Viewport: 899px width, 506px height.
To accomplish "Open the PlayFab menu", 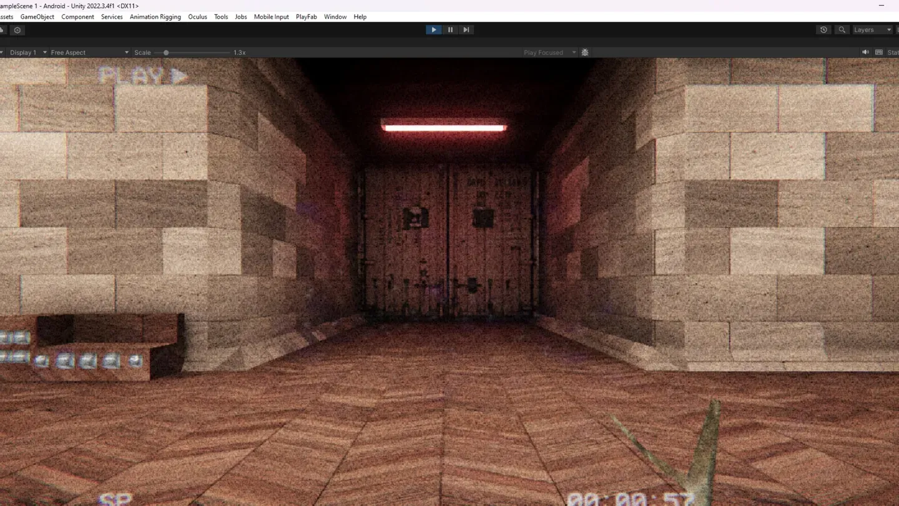I will click(x=306, y=17).
